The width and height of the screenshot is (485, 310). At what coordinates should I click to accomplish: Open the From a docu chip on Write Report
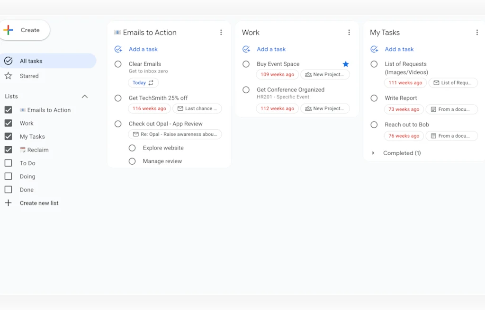[451, 109]
